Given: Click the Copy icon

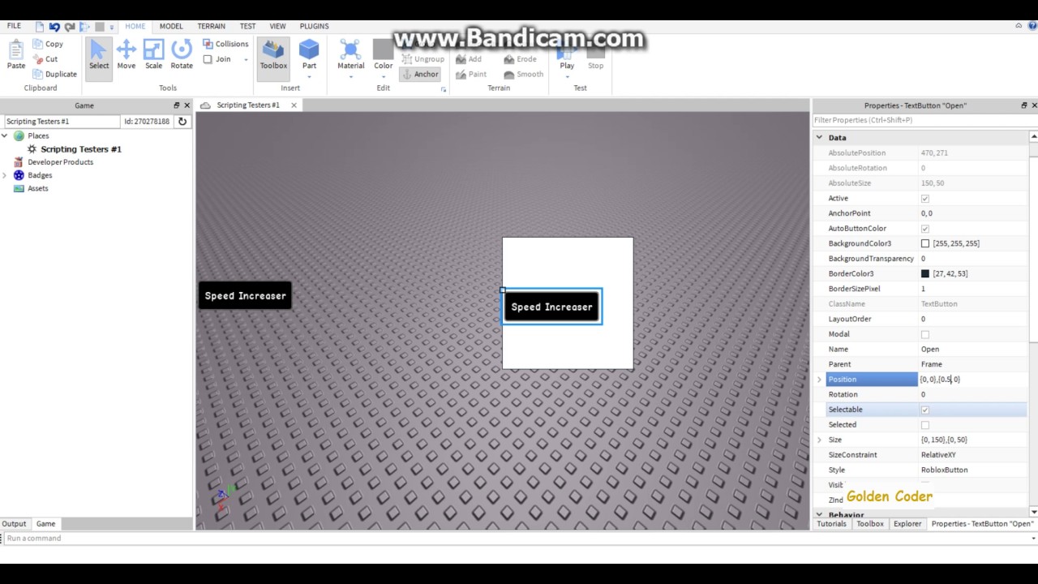Looking at the screenshot, I should [x=38, y=44].
